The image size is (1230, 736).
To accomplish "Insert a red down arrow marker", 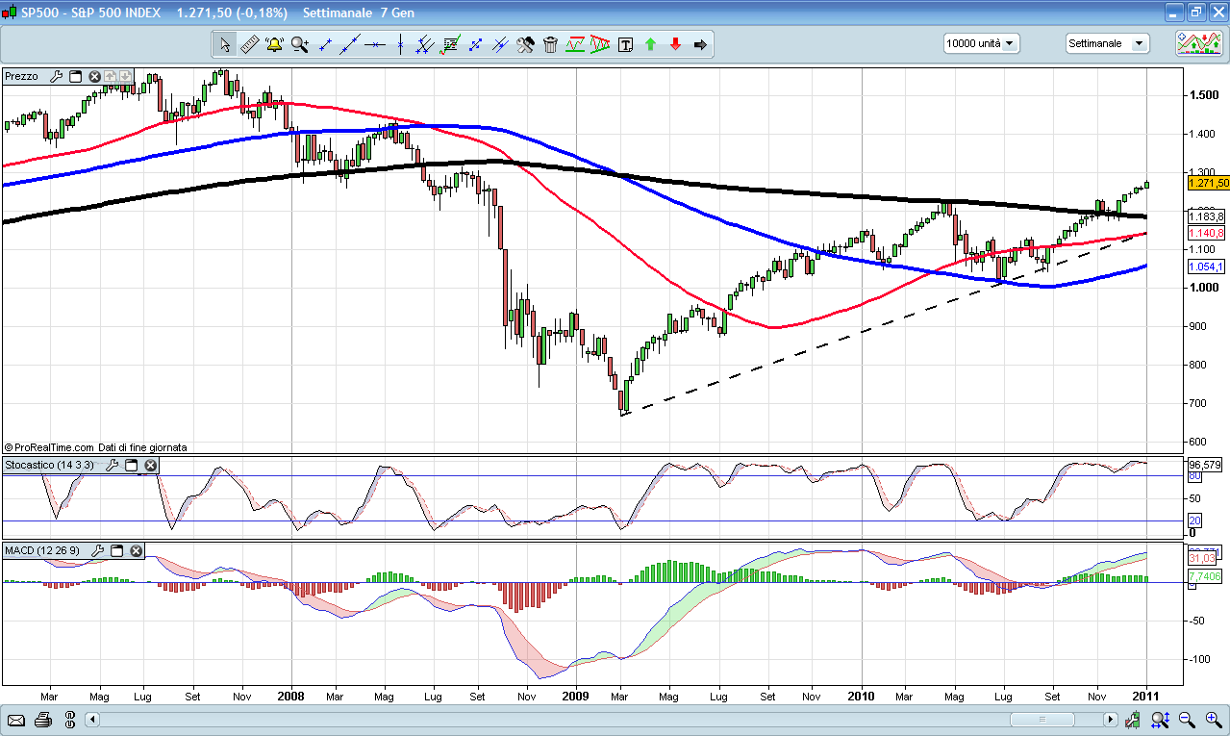I will pyautogui.click(x=675, y=44).
